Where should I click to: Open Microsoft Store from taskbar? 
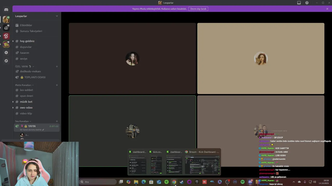[x=151, y=182]
